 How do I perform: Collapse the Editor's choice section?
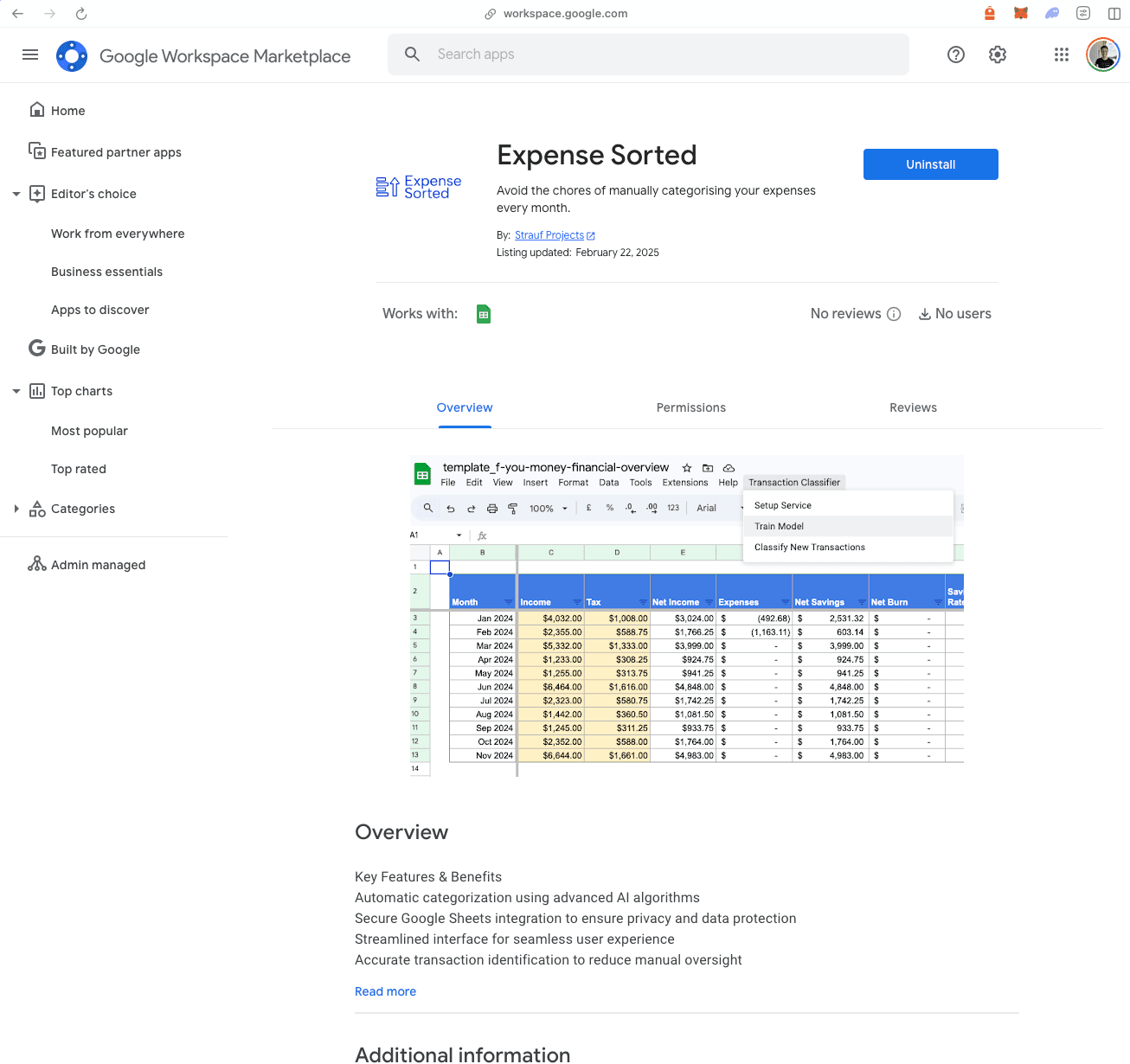16,194
